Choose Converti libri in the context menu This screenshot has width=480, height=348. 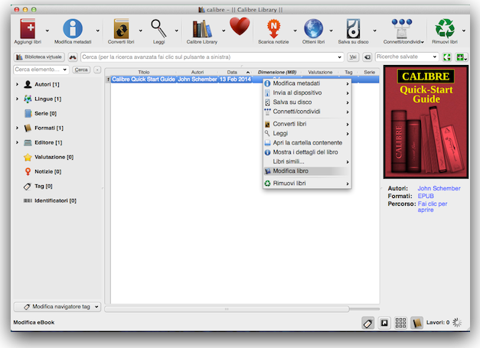pyautogui.click(x=307, y=124)
